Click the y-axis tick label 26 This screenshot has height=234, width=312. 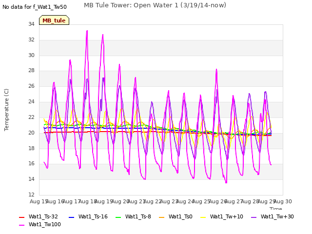click(x=31, y=86)
